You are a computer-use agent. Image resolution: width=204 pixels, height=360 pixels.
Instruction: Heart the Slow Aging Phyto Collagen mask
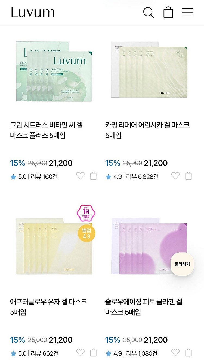175,353
